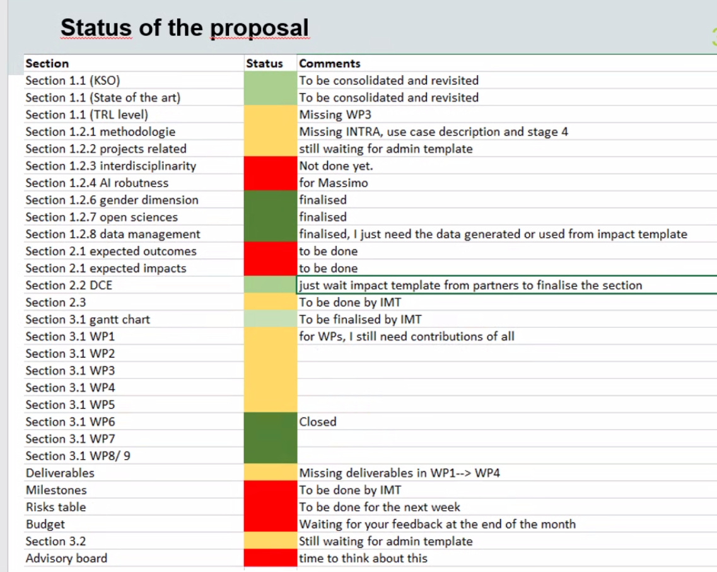717x572 pixels.
Task: Click 'finalised' comment in the gender dimension row
Action: click(323, 200)
